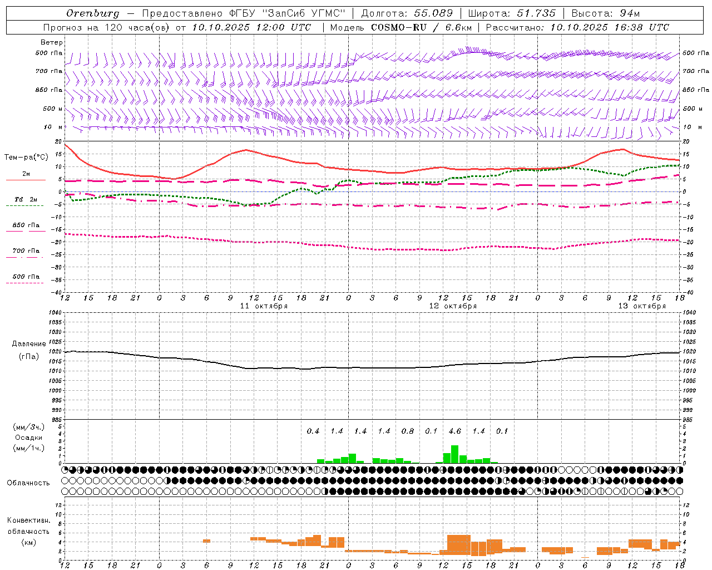The height and width of the screenshot is (570, 712).
Task: Click the "Orenburg" station title
Action: 92,13
